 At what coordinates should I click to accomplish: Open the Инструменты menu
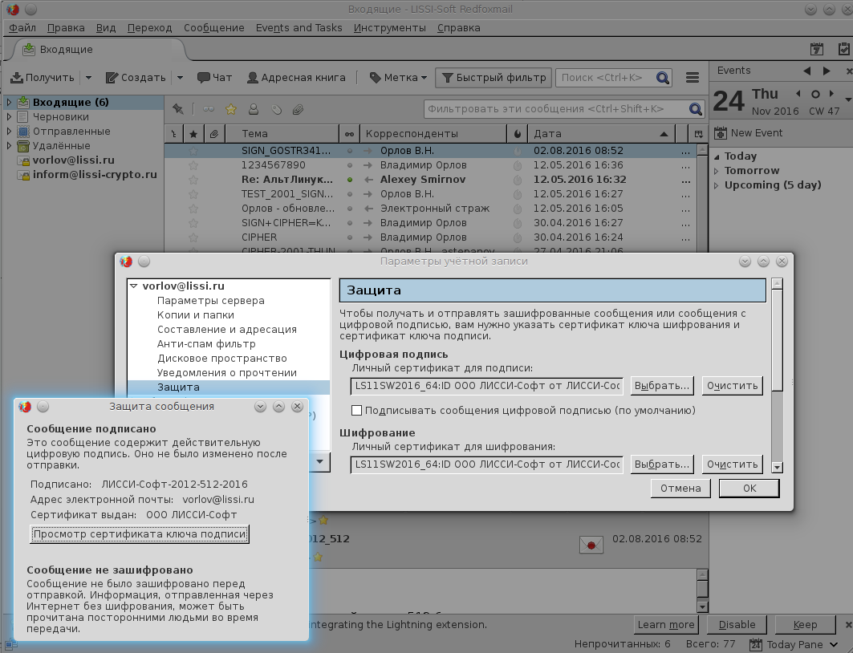(389, 28)
